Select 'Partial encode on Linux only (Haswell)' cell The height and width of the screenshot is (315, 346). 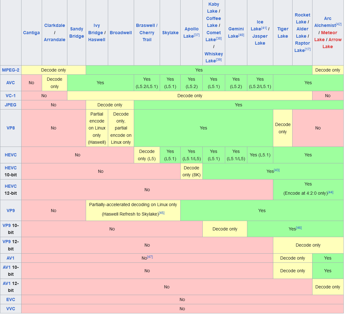97,128
